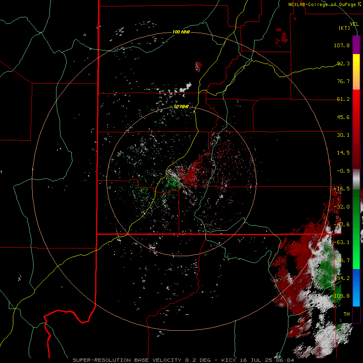
Task: Select the 45.6 velocity scale value
Action: 343,117
